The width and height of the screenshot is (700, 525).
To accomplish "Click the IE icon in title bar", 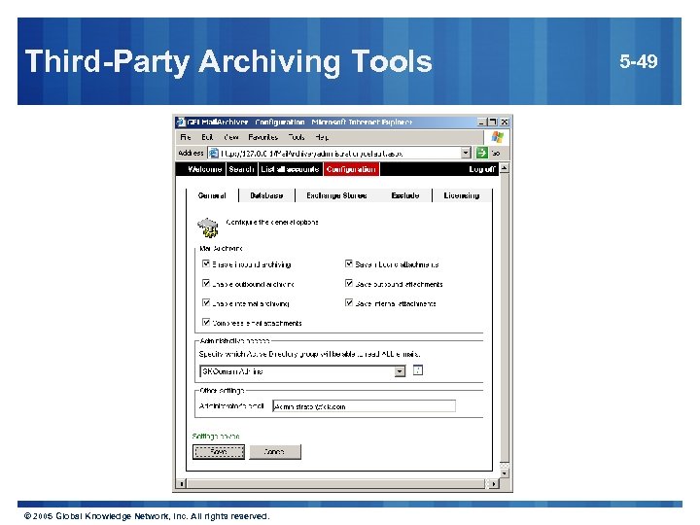I will (x=181, y=122).
